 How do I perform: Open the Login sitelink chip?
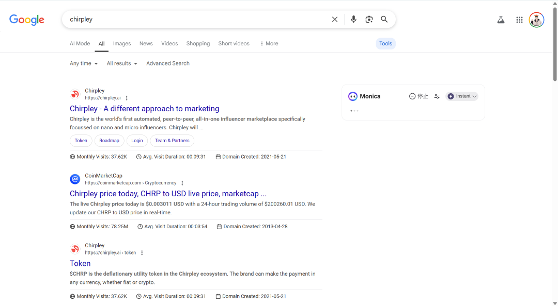[137, 141]
